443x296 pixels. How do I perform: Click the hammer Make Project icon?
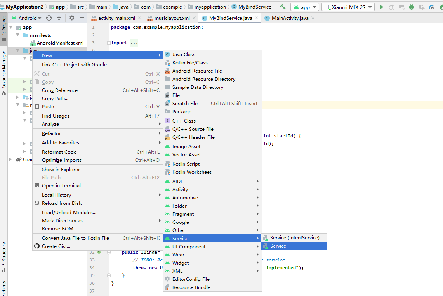point(283,7)
